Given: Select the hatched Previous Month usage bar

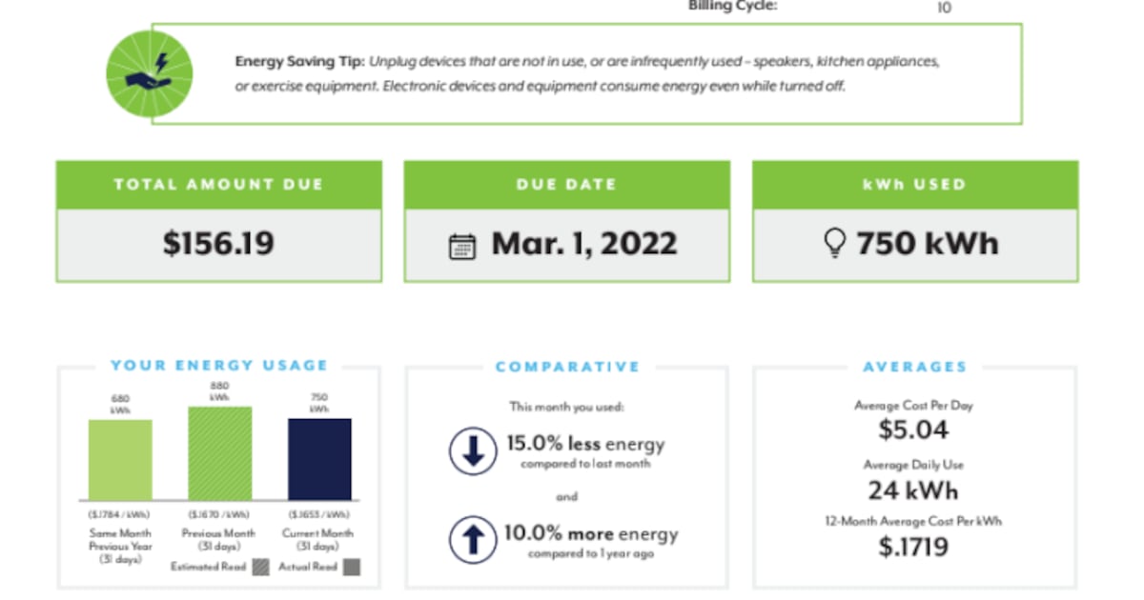Looking at the screenshot, I should pyautogui.click(x=220, y=453).
